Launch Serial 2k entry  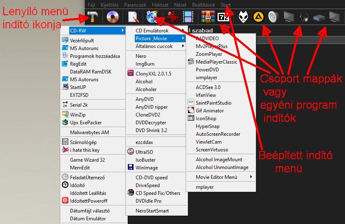[93, 105]
